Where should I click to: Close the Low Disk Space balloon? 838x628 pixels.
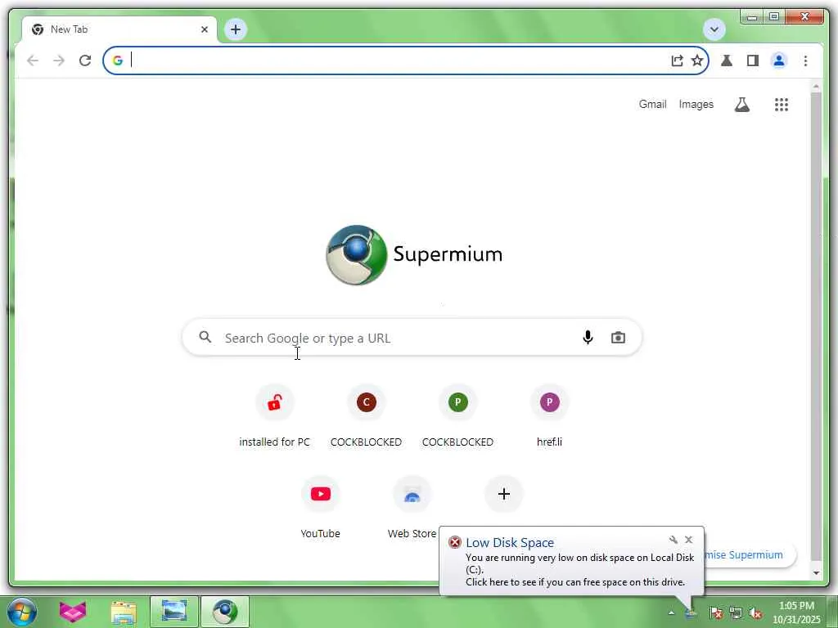coord(689,540)
